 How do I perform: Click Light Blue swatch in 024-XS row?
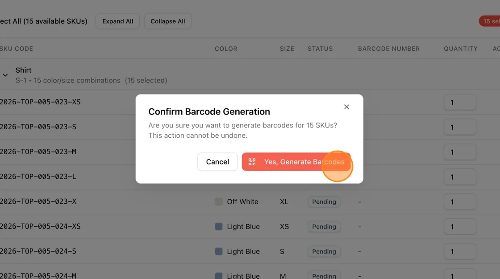pyautogui.click(x=218, y=226)
